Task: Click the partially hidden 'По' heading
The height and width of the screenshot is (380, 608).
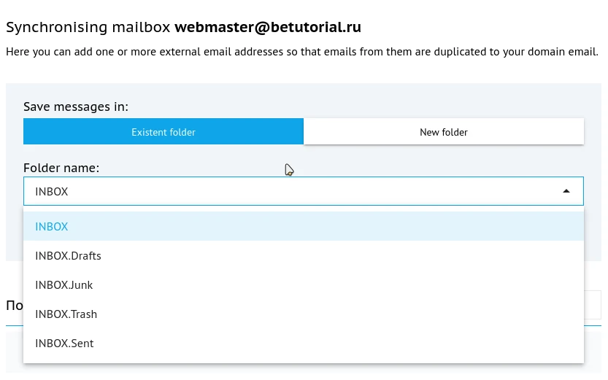Action: click(x=14, y=305)
